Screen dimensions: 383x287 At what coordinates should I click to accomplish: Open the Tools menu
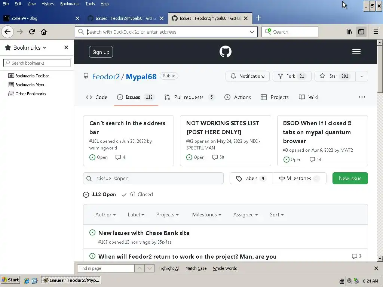tap(90, 4)
